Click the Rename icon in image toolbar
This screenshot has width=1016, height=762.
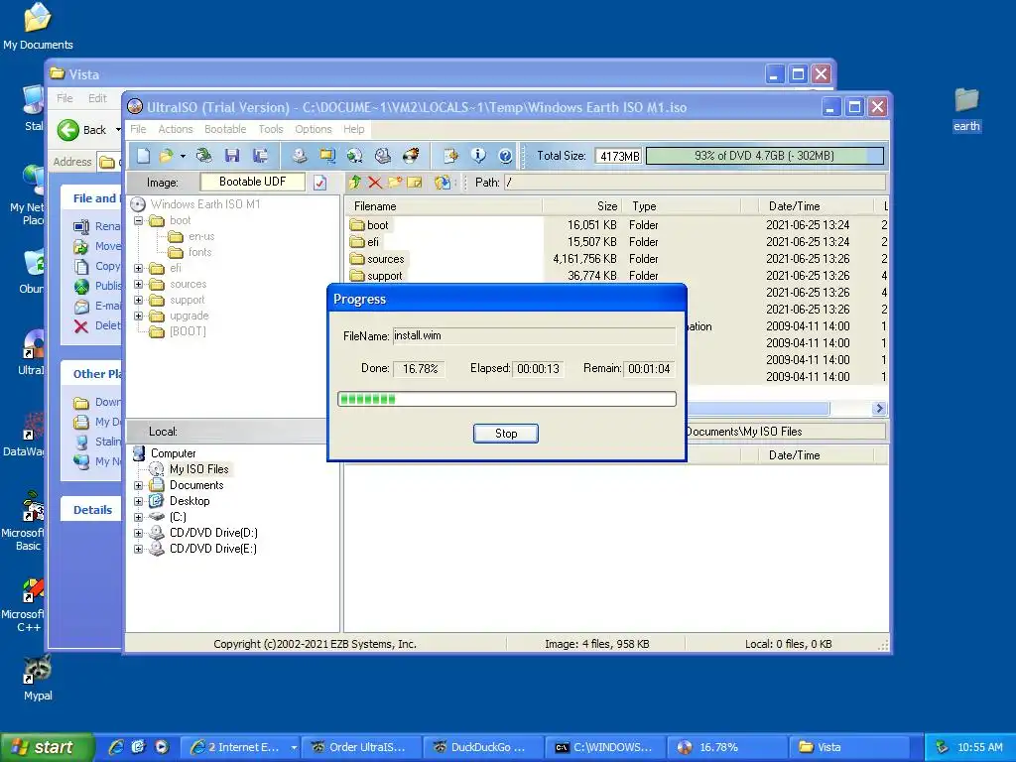click(414, 183)
